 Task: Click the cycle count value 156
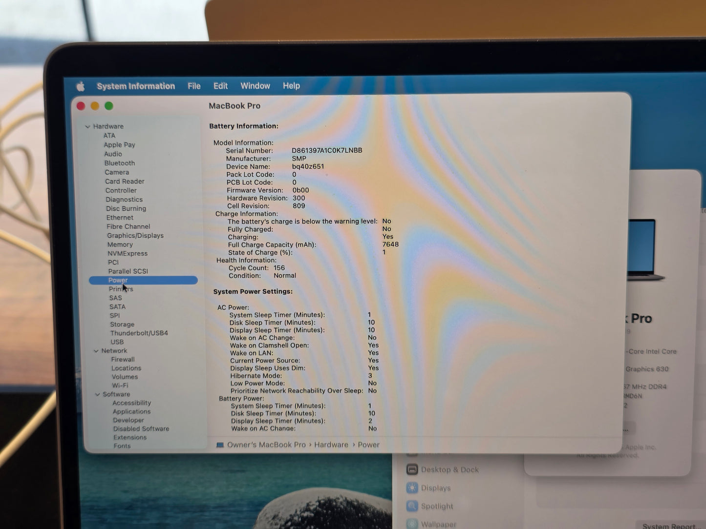279,268
